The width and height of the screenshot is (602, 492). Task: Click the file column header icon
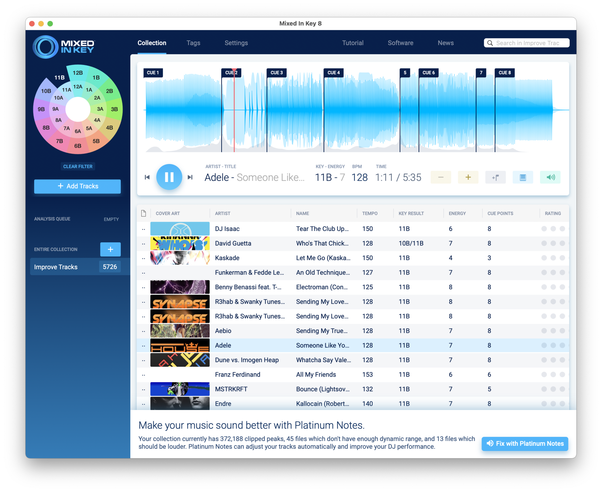point(143,213)
